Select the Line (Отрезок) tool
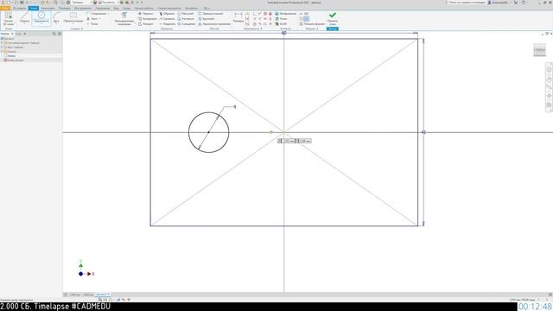Image resolution: width=553 pixels, height=311 pixels. (x=25, y=18)
